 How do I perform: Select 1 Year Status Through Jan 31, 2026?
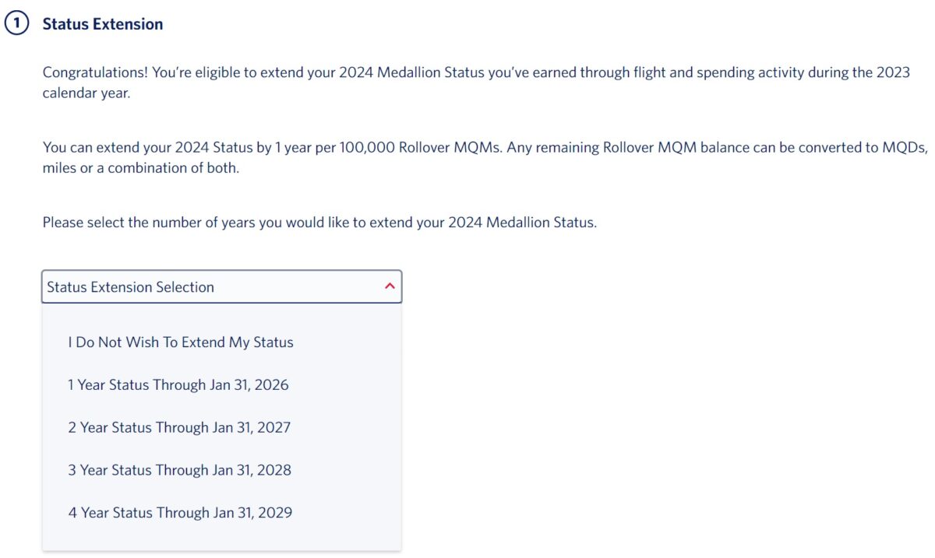[x=178, y=385]
